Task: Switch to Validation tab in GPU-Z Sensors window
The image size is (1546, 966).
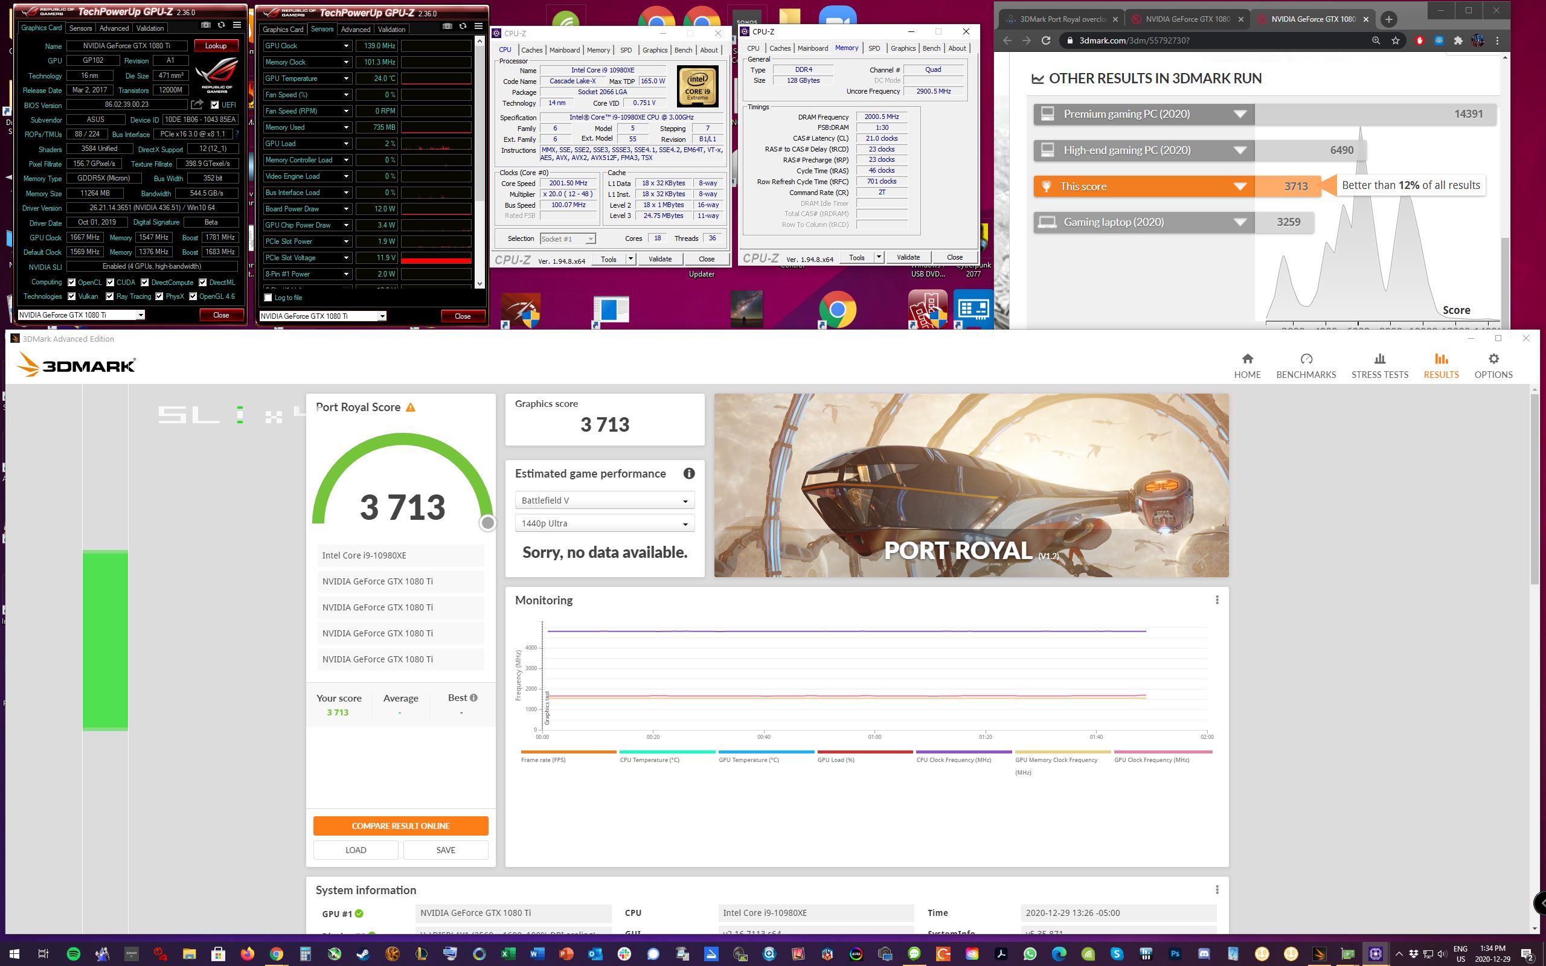Action: 391,30
